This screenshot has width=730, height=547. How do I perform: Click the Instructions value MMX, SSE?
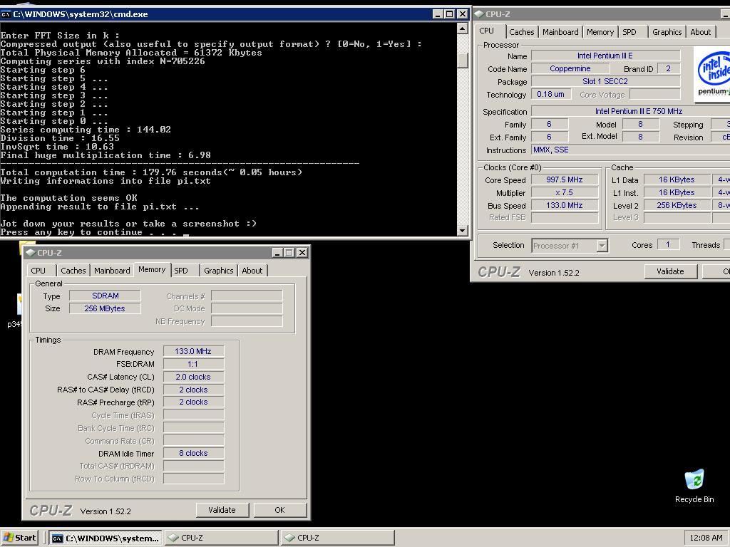(631, 150)
